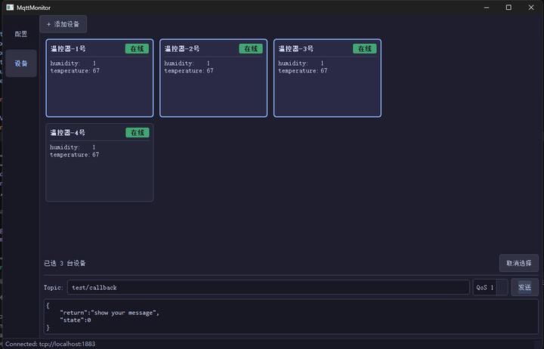Click the Topic: label
This screenshot has width=544, height=349.
point(53,288)
